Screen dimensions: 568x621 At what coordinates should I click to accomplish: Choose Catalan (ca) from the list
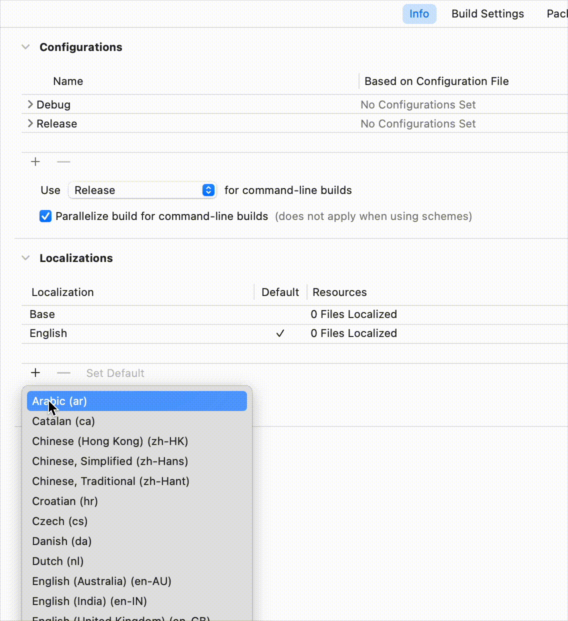coord(63,421)
